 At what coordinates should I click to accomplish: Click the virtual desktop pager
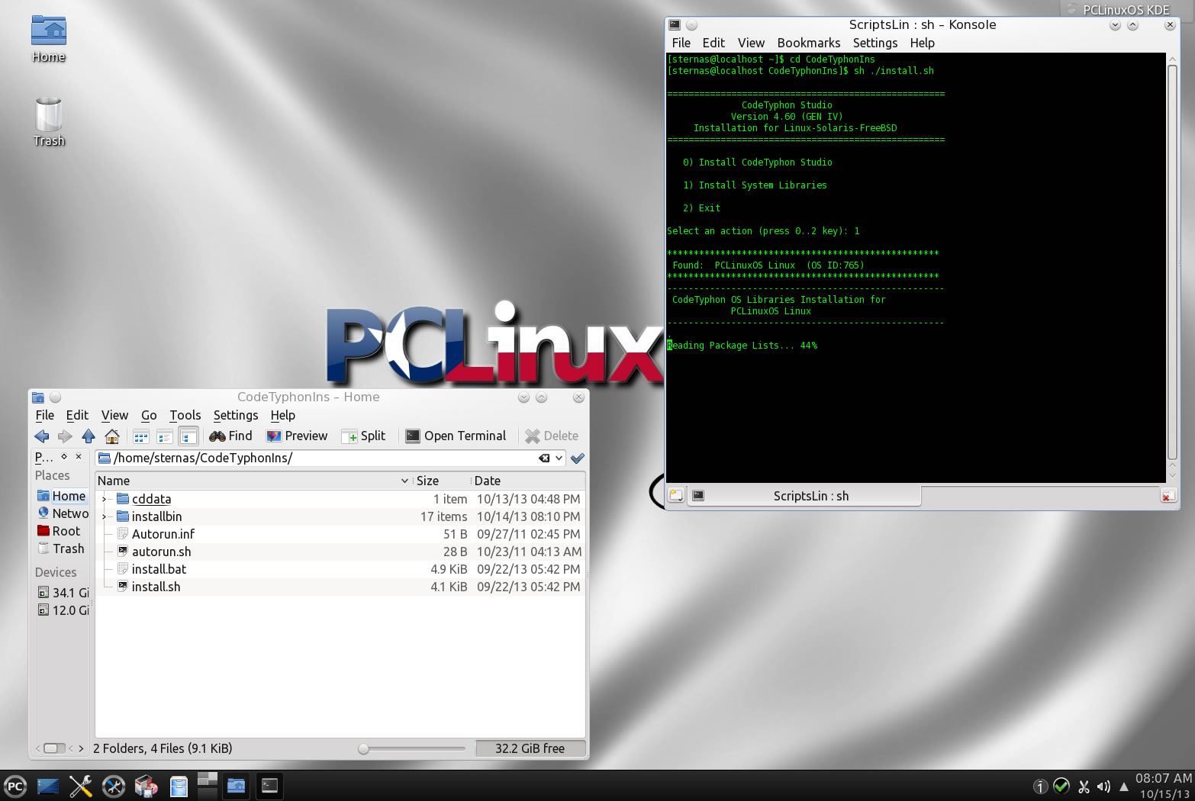208,785
